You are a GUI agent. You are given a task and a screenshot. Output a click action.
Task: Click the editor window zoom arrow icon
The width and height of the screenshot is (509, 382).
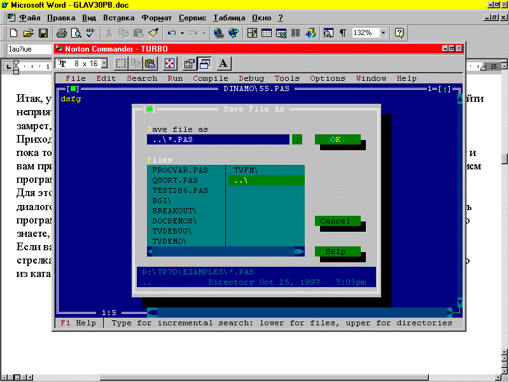click(445, 89)
